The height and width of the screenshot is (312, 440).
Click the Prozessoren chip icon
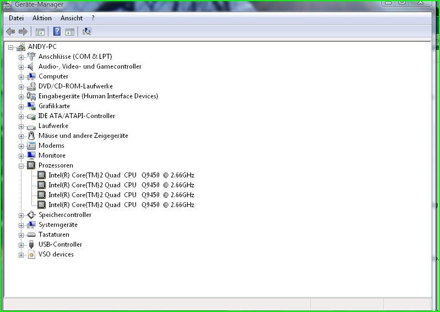(31, 165)
